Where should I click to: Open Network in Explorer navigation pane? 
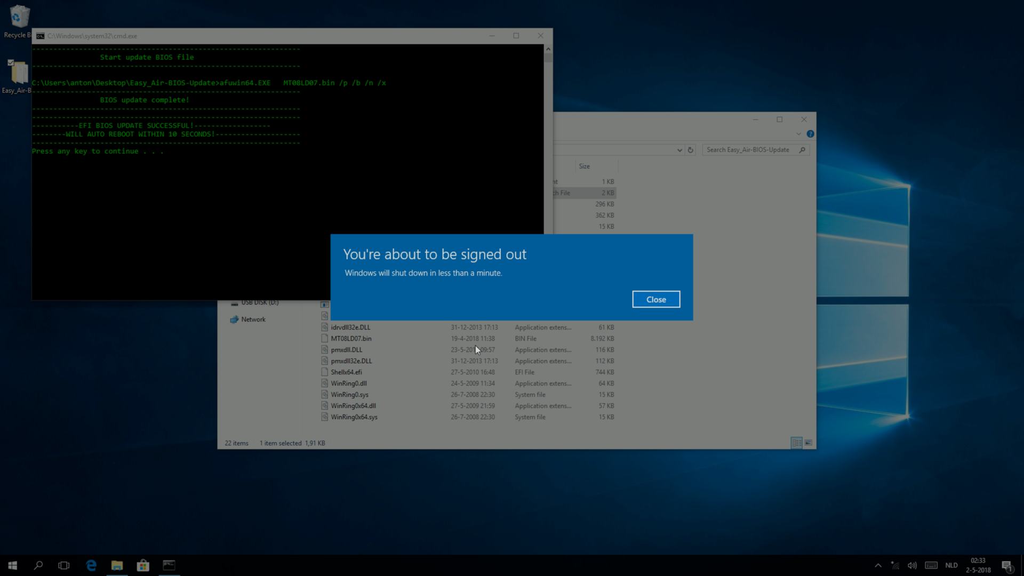[x=253, y=319]
